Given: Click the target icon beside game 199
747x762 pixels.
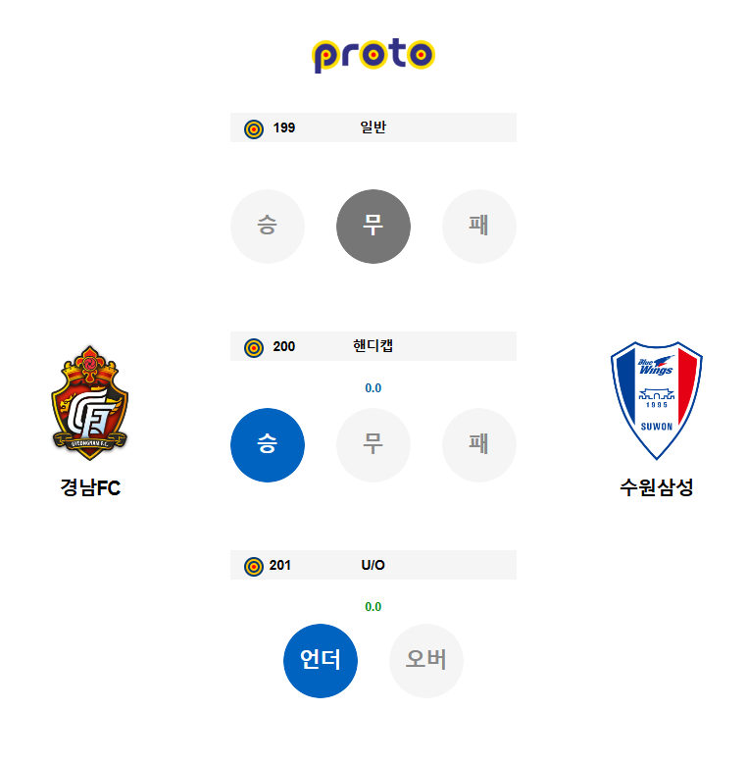Looking at the screenshot, I should (x=254, y=128).
